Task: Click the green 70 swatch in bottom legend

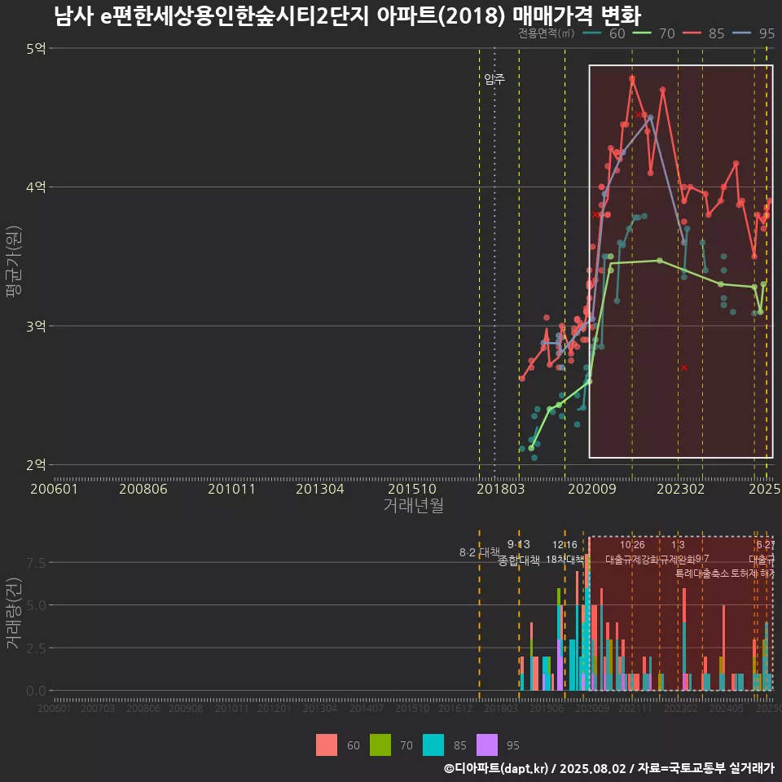Action: (x=380, y=745)
